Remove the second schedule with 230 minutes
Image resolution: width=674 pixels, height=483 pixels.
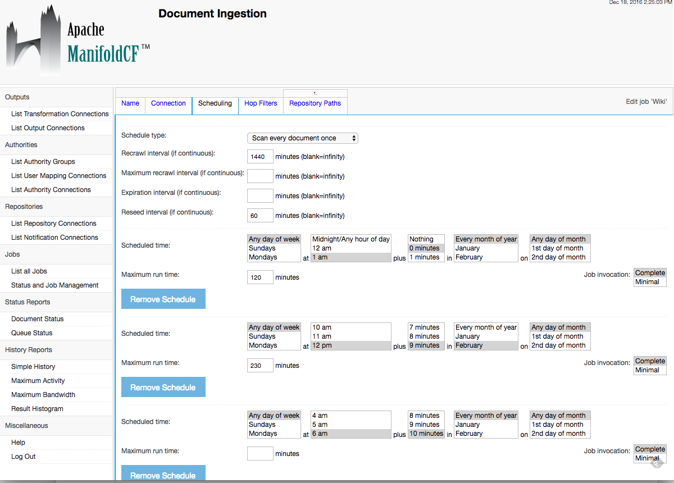pos(163,388)
